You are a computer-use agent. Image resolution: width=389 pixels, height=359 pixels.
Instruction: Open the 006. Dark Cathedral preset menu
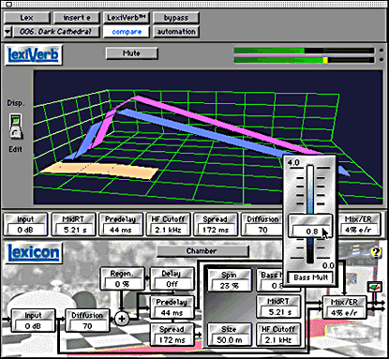coord(56,32)
